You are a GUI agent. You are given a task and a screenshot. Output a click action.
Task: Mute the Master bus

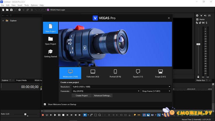[203, 23]
